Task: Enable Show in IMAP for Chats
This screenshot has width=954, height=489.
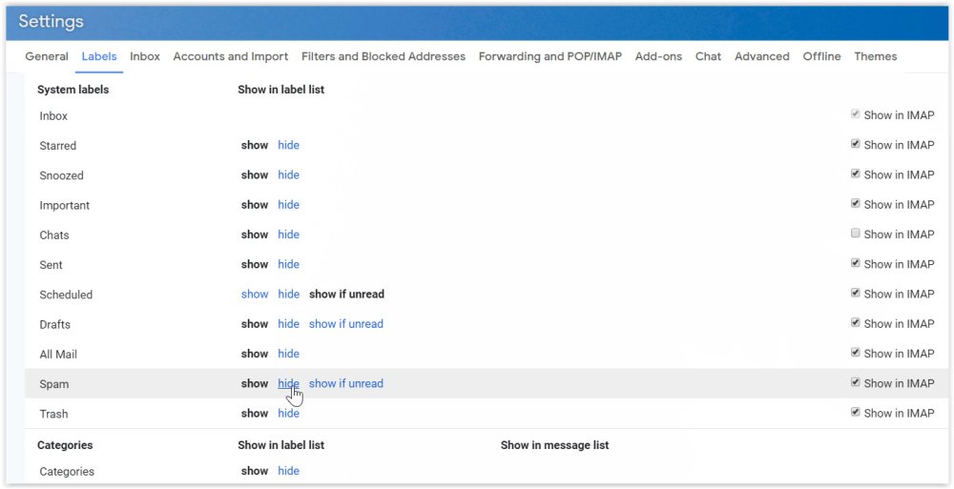Action: coord(856,234)
